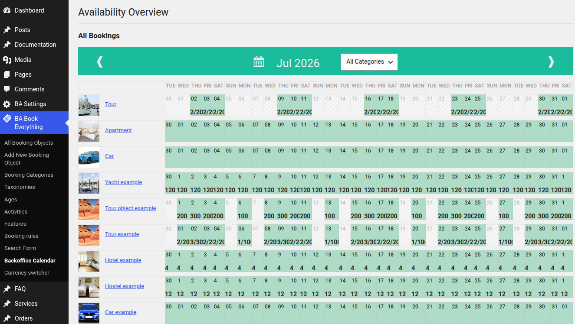Screen dimensions: 575x324
Task: Open the All Categories dropdown
Action: pos(369,62)
